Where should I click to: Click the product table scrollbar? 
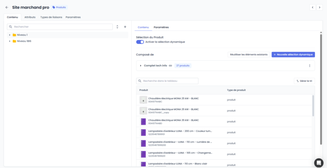coord(313,105)
